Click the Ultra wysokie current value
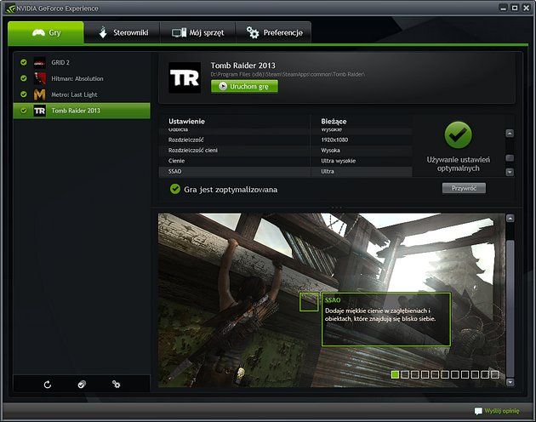This screenshot has height=422, width=536. point(339,161)
